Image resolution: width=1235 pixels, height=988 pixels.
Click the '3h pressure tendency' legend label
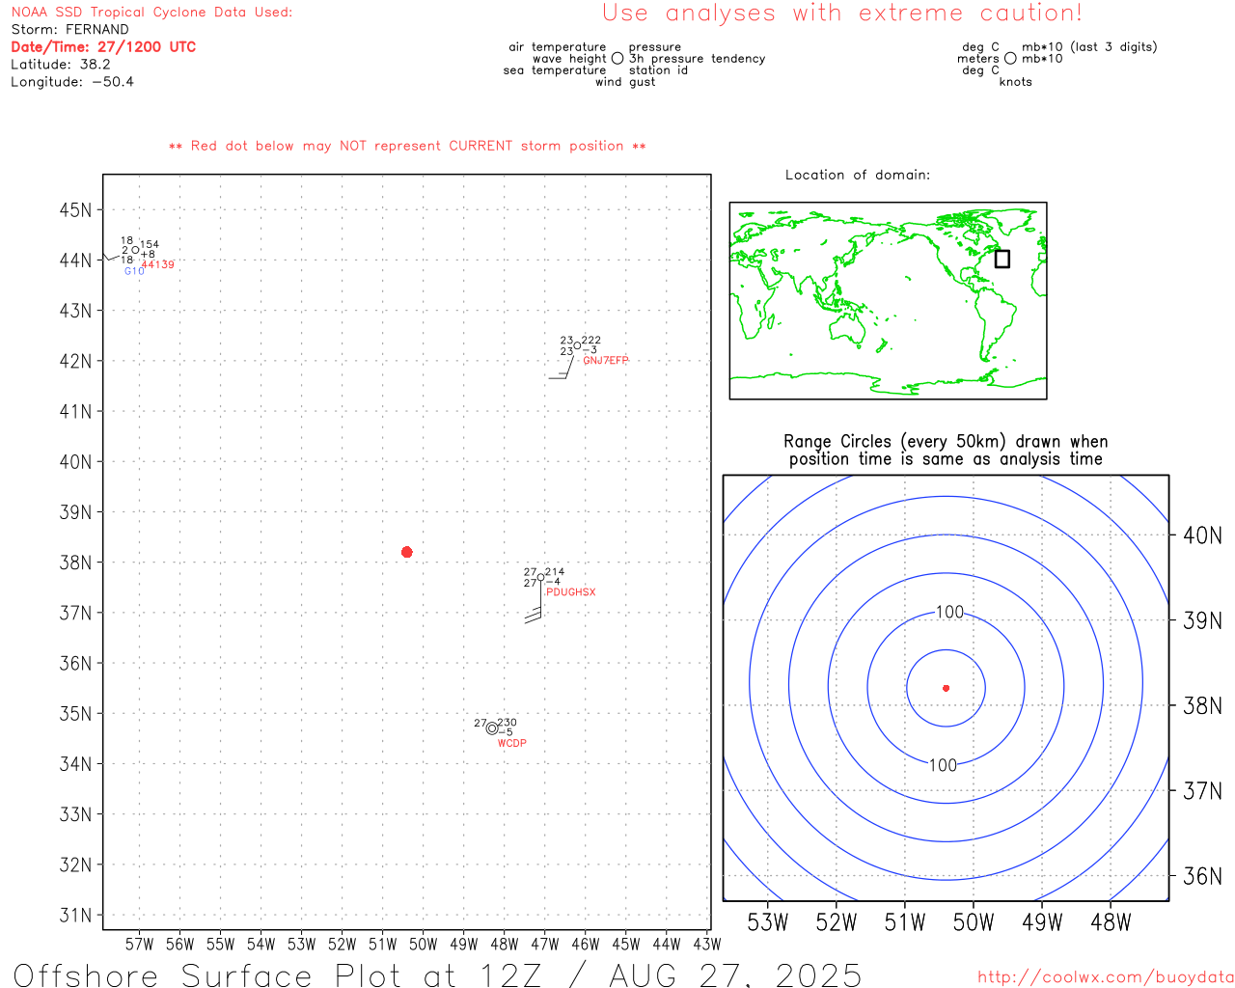[x=697, y=58]
